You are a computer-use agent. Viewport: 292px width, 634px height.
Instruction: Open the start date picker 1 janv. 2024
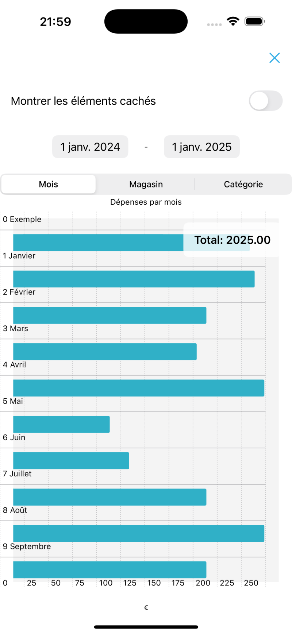coord(90,147)
